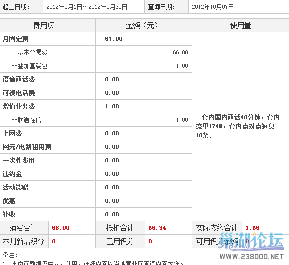This screenshot has width=289, height=265.
Task: Select the 一次性费用 row label
Action: point(19,160)
